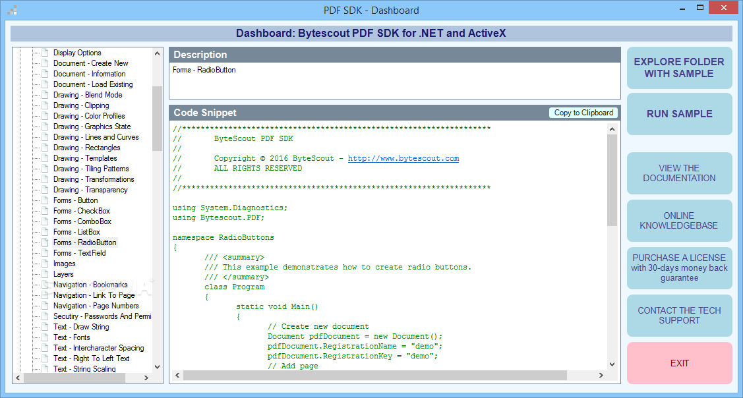Click 'using Bytescout.PDF;' code line

point(218,218)
